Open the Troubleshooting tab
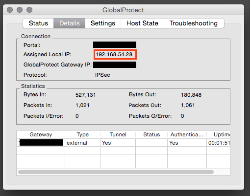 (x=194, y=23)
